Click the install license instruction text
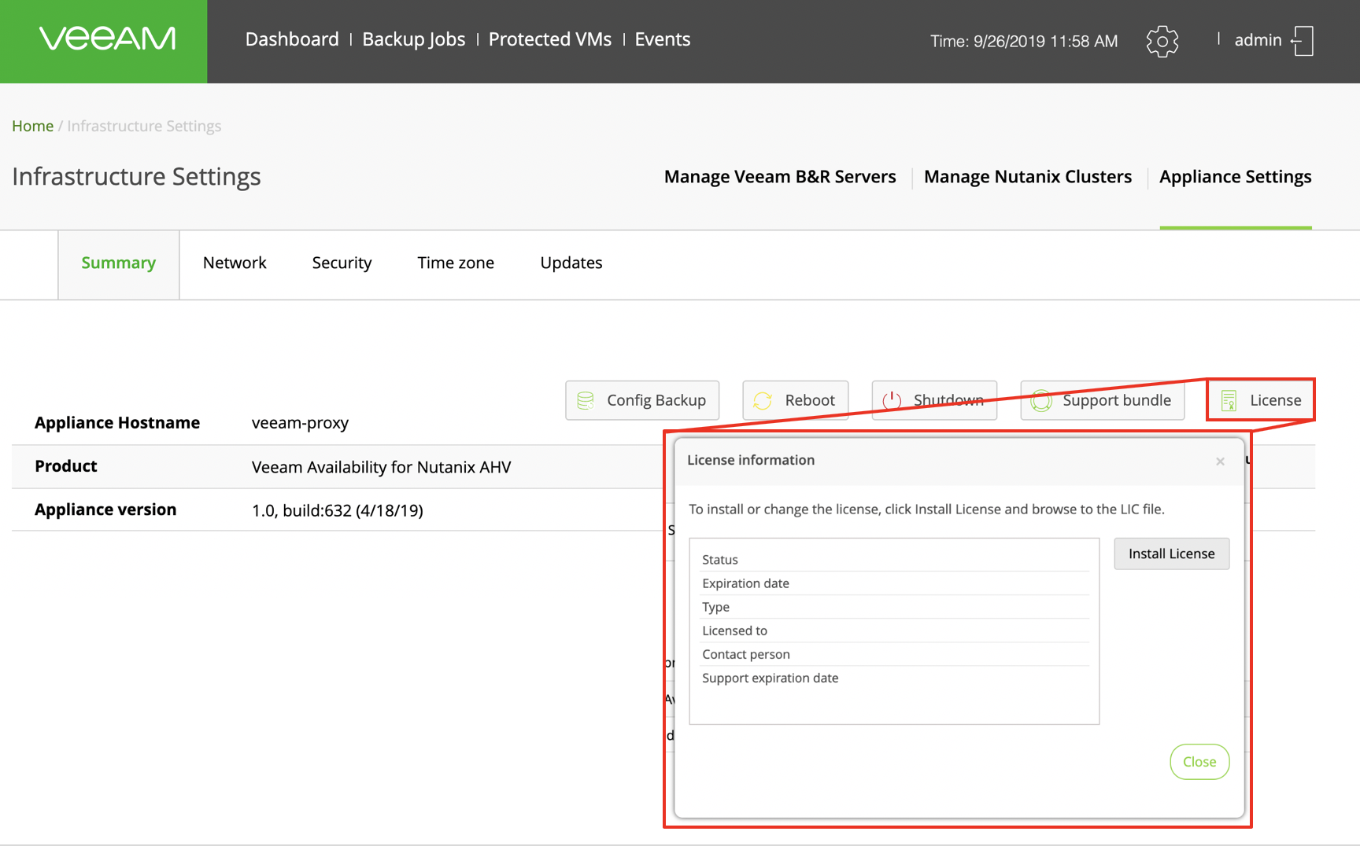 [926, 509]
